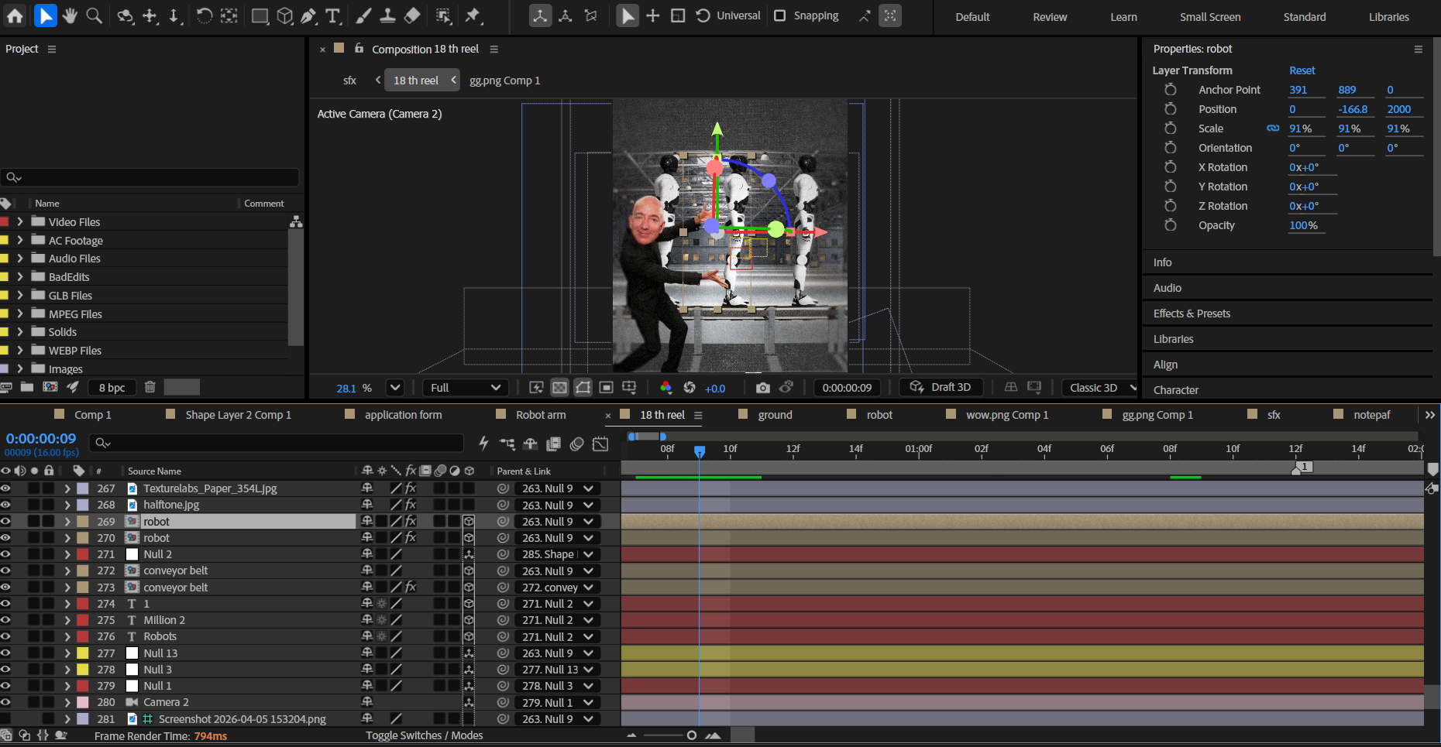1441x747 pixels.
Task: Select the Hand tool
Action: point(70,15)
